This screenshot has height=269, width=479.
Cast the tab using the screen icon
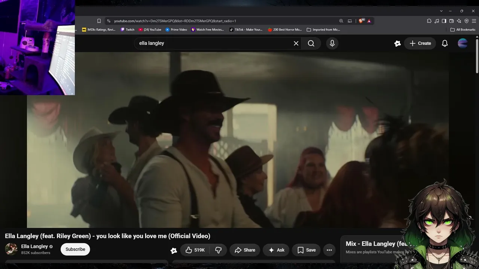pyautogui.click(x=350, y=21)
